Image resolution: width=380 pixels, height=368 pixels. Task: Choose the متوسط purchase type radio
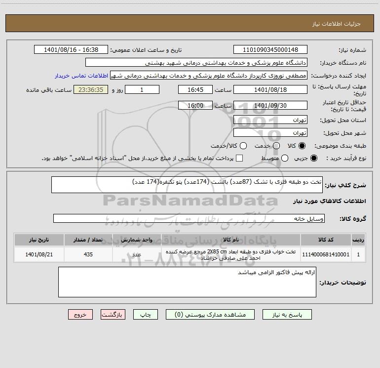(285, 159)
